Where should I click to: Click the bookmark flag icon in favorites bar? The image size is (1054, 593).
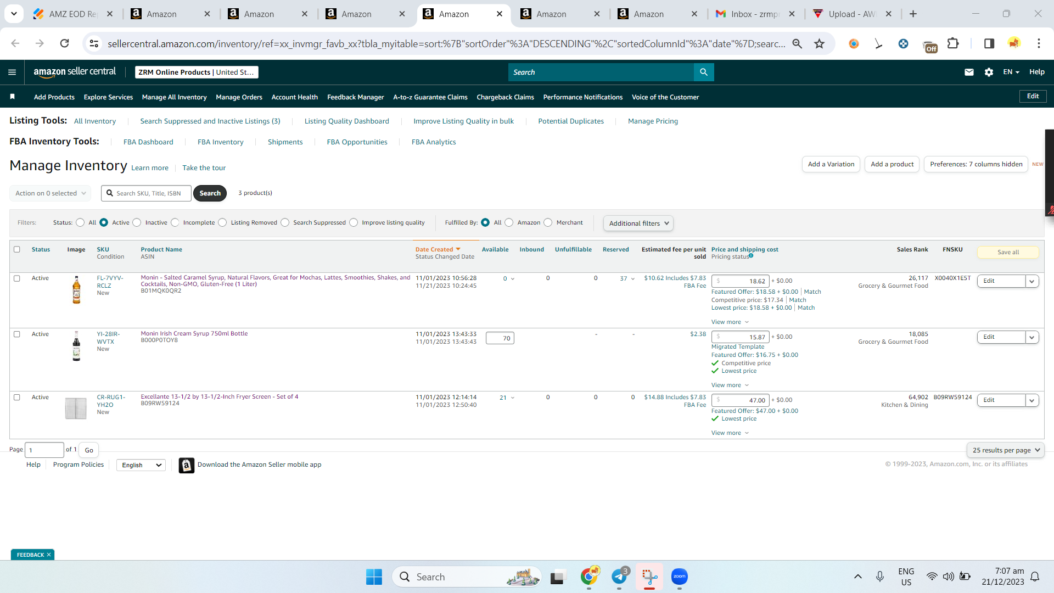click(12, 97)
